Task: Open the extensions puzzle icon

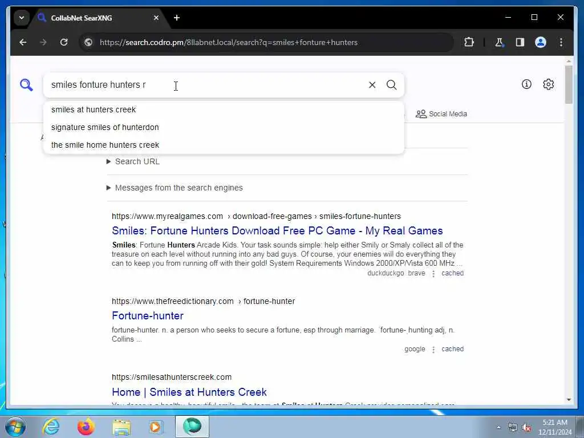Action: 469,42
